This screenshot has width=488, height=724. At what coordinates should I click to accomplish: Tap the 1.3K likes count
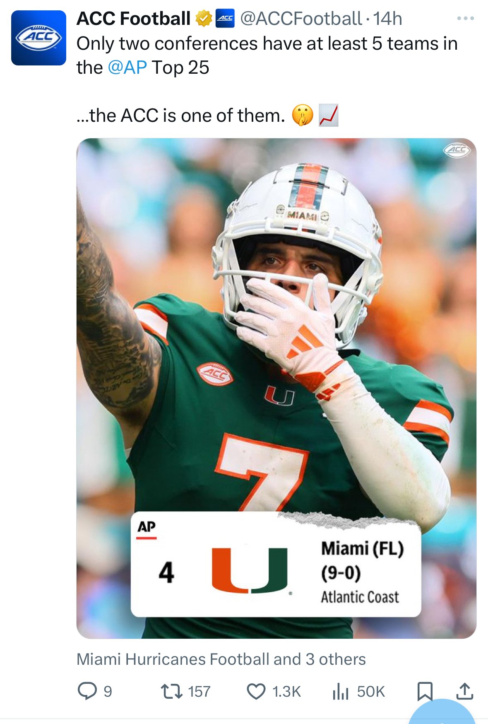coord(286,691)
